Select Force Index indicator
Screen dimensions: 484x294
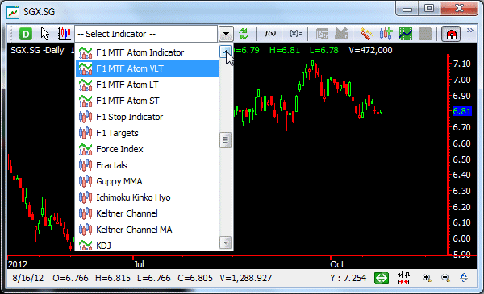[x=148, y=149]
